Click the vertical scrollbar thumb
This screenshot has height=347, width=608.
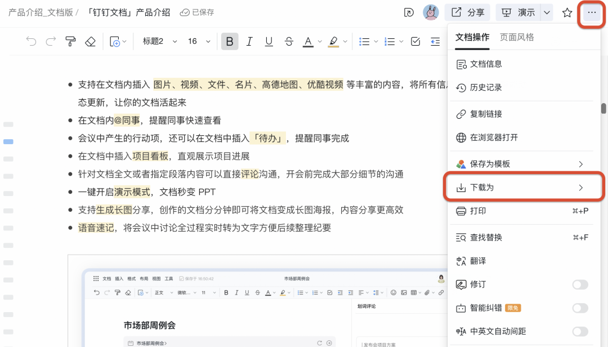pos(603,109)
